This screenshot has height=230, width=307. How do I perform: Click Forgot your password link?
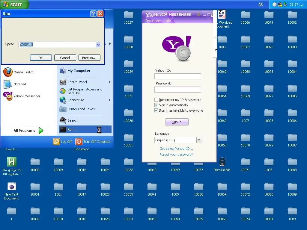point(176,155)
